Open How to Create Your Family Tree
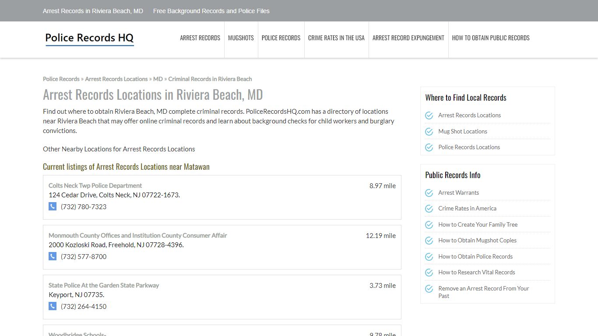Image resolution: width=598 pixels, height=336 pixels. [478, 224]
